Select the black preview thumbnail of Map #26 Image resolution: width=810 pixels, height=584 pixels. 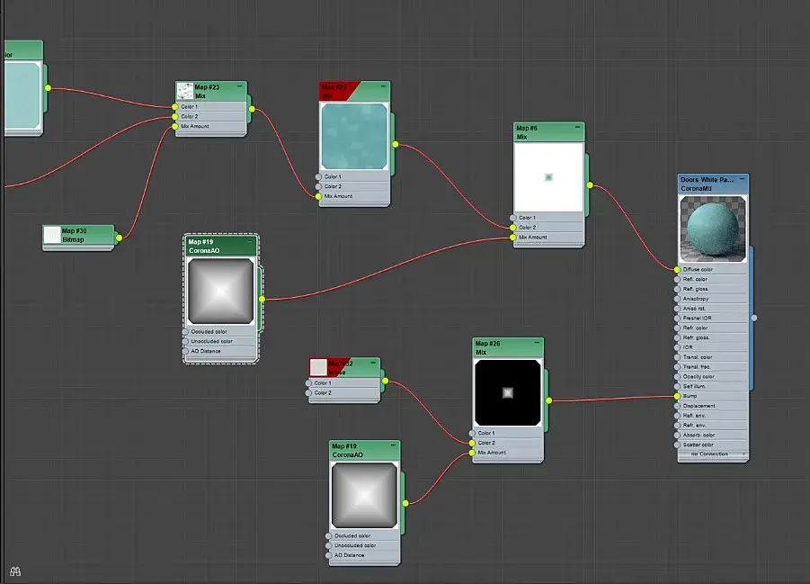[508, 393]
